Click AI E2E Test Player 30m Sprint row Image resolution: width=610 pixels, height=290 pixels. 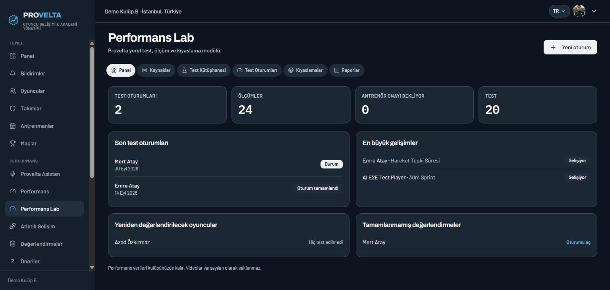click(477, 178)
